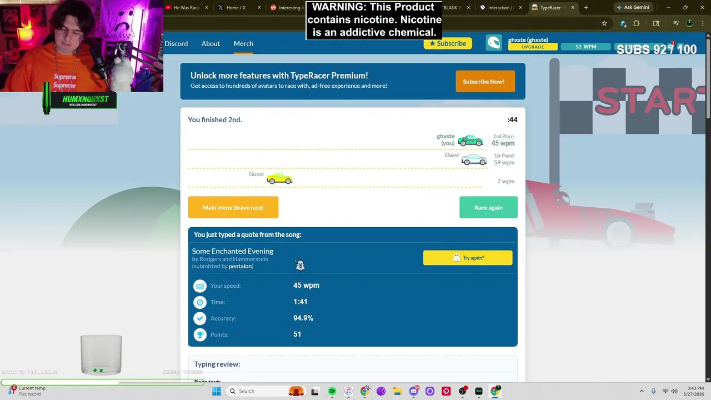Screen dimensions: 711x400
Task: Open Apple Music taskbar icon
Action: (x=348, y=391)
